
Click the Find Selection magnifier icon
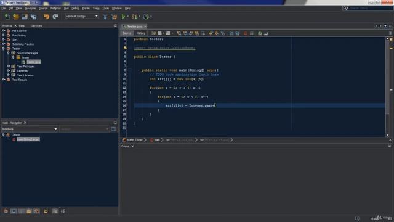[179, 33]
